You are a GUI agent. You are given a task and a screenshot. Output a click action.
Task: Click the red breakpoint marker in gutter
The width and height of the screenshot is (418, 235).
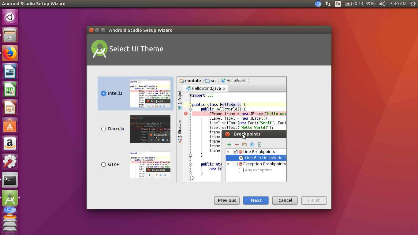pos(186,114)
